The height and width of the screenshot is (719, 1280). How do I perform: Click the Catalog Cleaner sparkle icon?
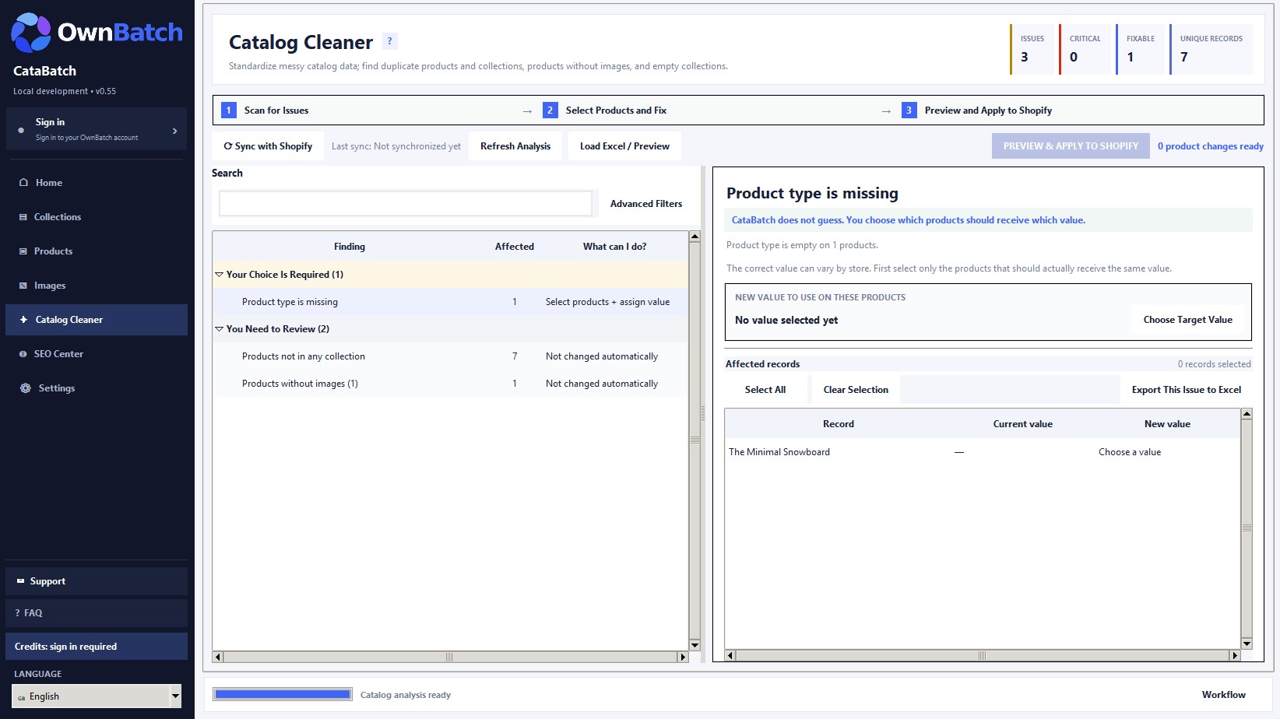(23, 320)
